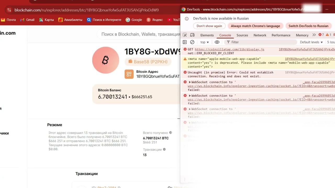Click the transaction count value 13
Image resolution: width=335 pixels, height=188 pixels.
(145, 155)
